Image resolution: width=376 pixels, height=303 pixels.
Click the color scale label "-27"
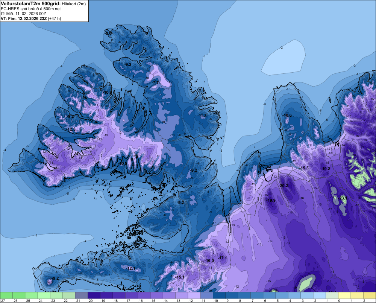click(x=3, y=301)
